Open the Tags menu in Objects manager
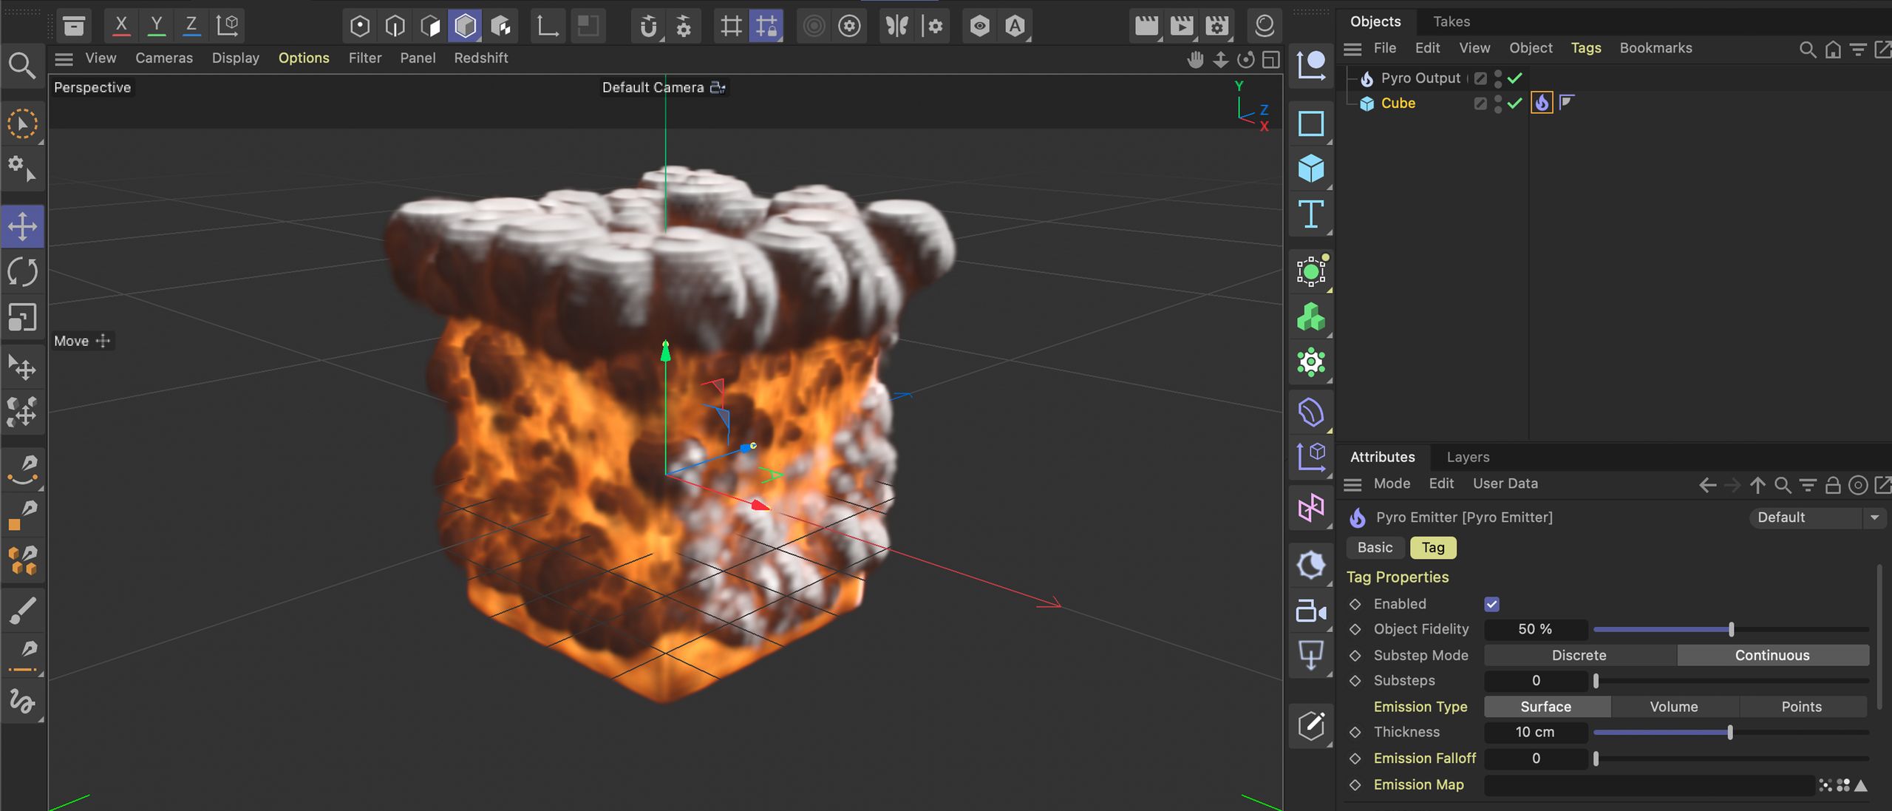This screenshot has width=1892, height=811. 1585,48
